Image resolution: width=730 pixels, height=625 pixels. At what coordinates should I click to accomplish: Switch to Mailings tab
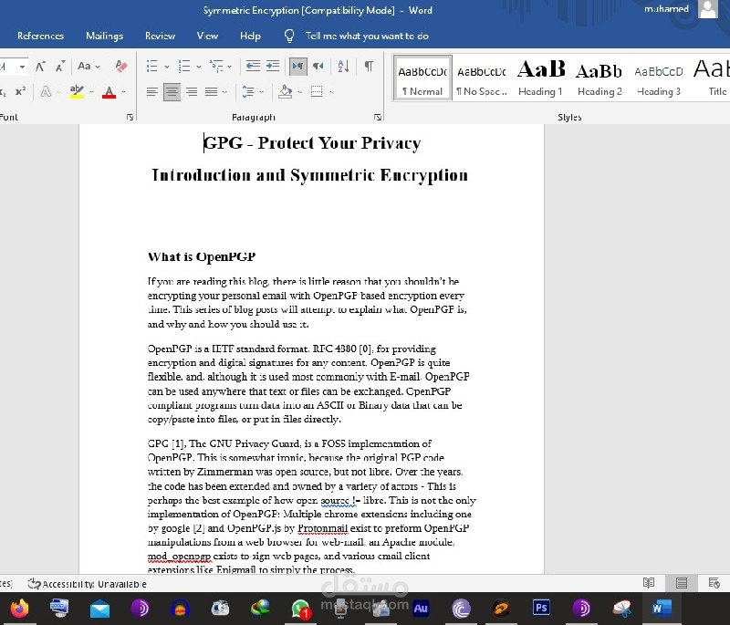104,36
